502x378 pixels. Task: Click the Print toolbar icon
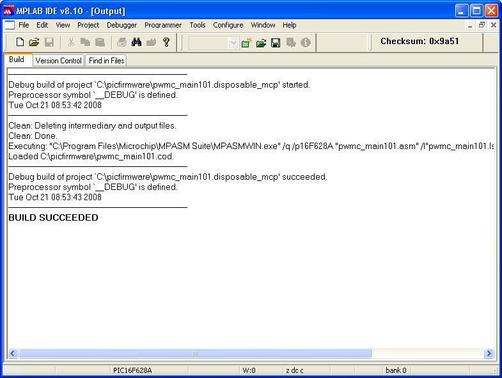click(x=122, y=42)
